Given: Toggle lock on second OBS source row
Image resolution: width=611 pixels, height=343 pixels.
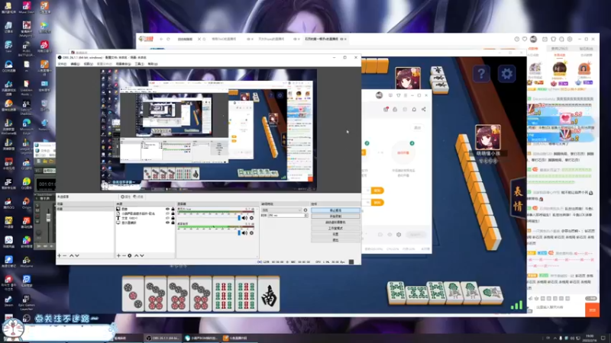Looking at the screenshot, I should [173, 213].
